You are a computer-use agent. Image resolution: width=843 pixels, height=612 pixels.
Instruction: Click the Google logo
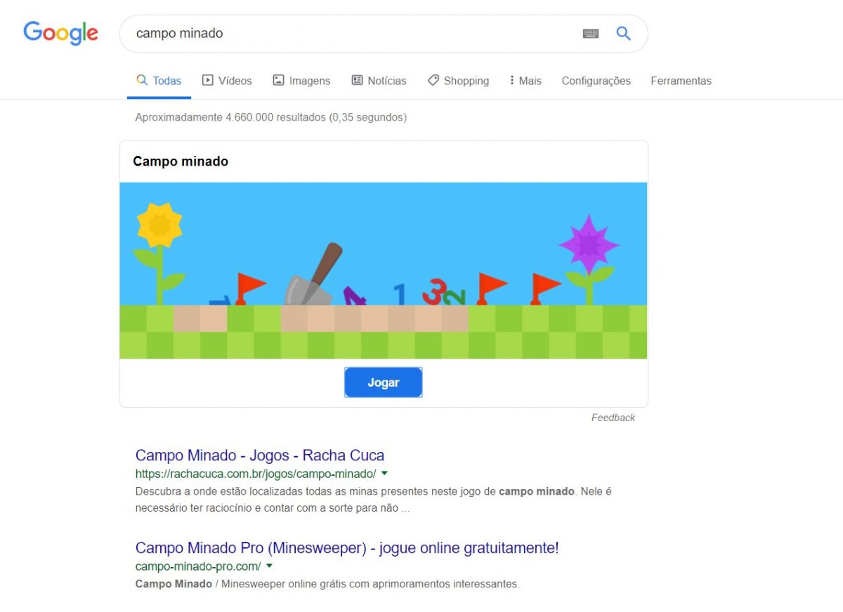point(60,34)
